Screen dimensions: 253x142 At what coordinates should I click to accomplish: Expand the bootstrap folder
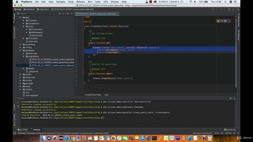click(x=20, y=45)
